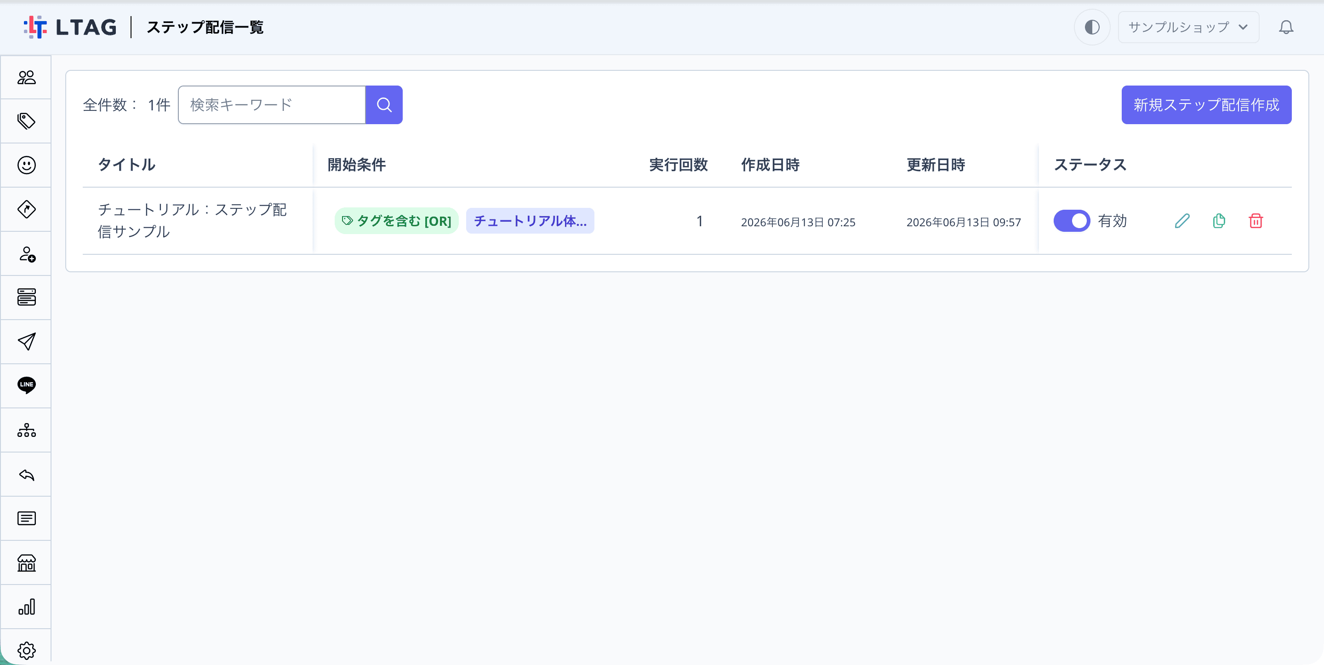
Task: Click the 全件数： 1件 count text
Action: pos(126,105)
